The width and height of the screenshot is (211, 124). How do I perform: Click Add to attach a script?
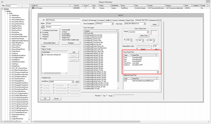pos(74,52)
